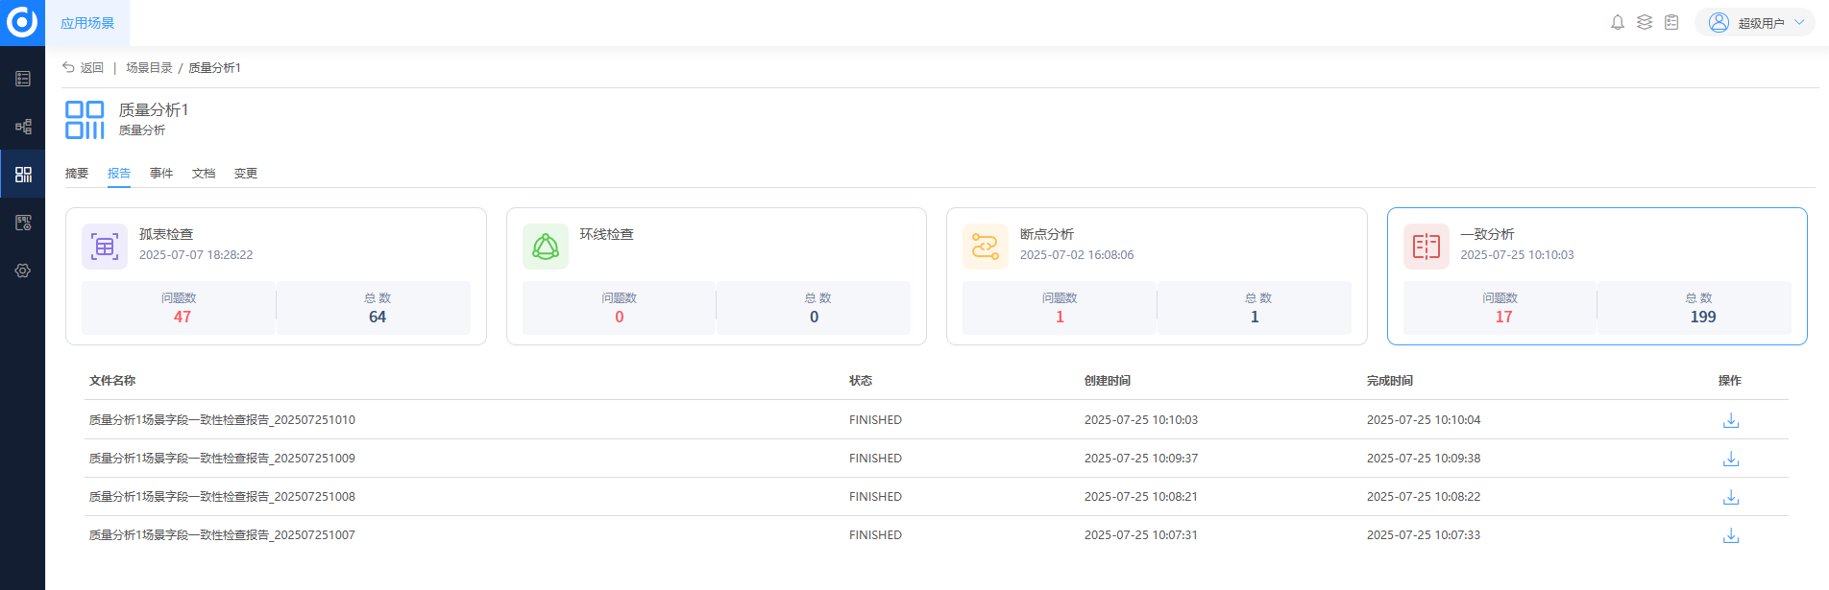Click the 环线检查 green loop icon
1829x590 pixels.
tap(546, 247)
